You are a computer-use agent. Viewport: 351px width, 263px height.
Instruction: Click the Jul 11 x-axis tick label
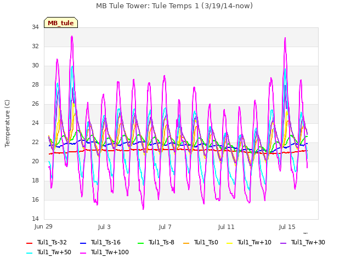226,227
